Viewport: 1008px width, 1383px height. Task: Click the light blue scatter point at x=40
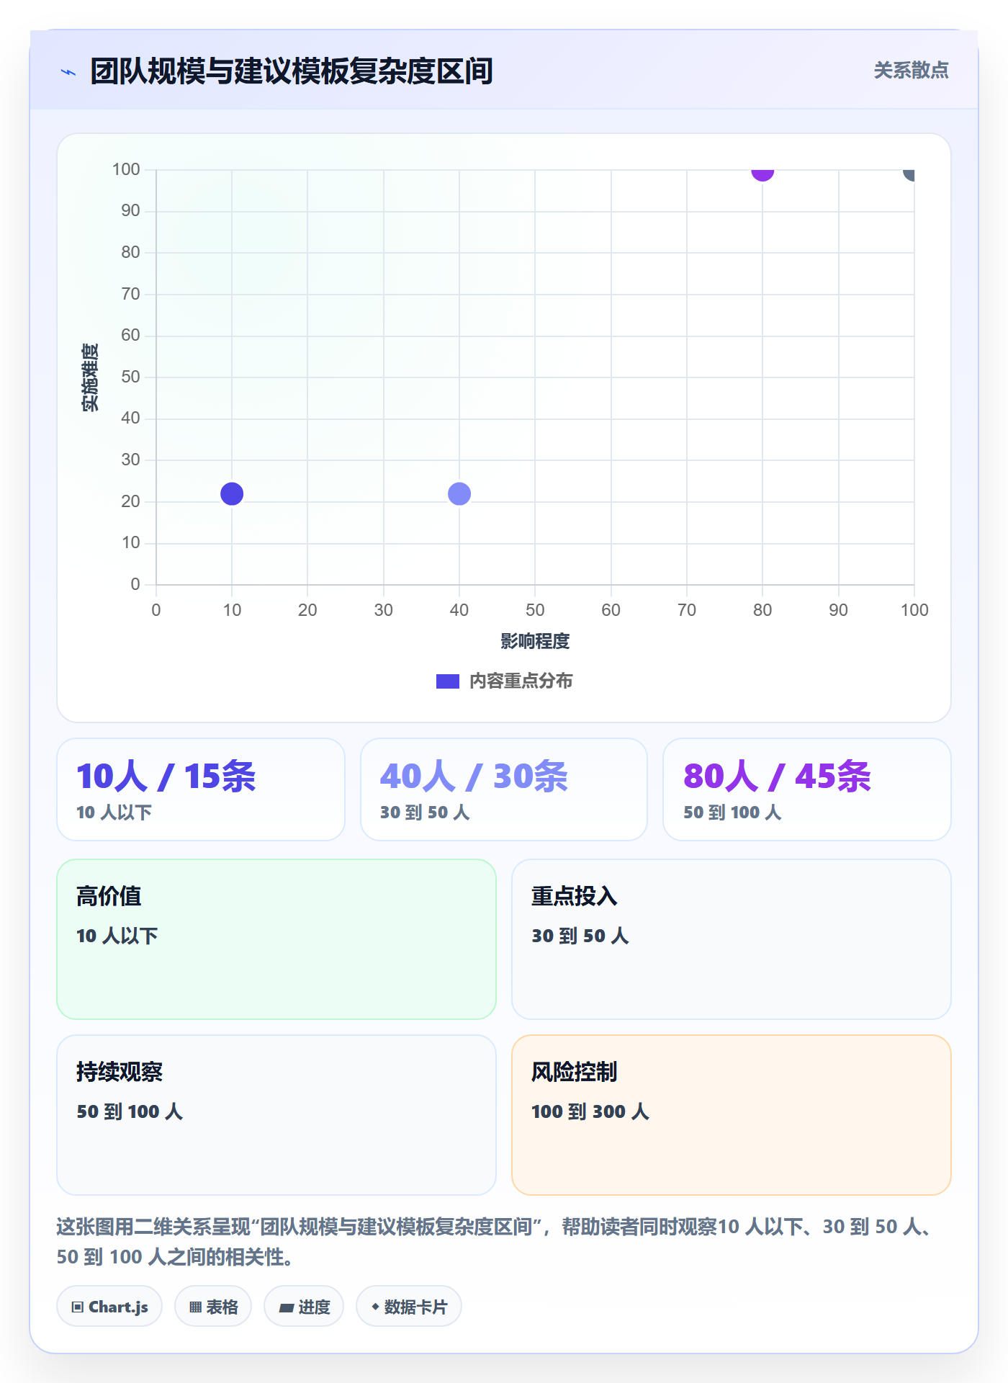459,494
